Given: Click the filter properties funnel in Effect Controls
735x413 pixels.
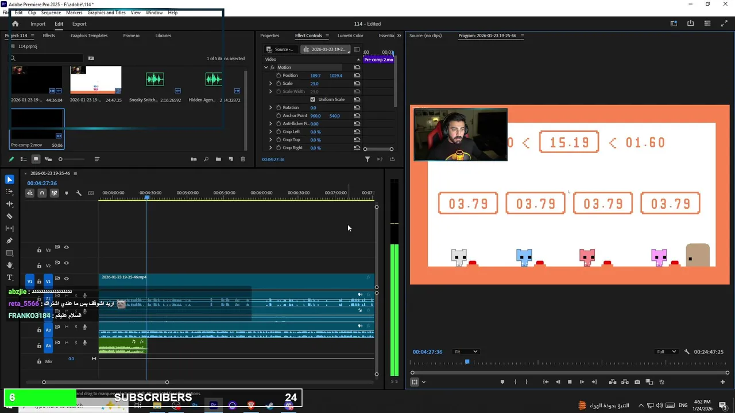Looking at the screenshot, I should [367, 159].
